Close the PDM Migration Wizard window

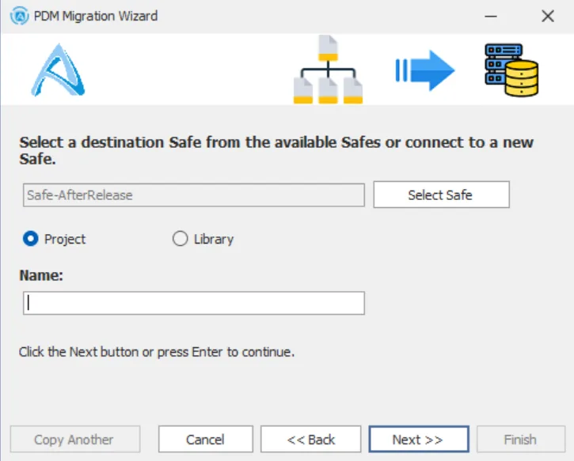(548, 16)
